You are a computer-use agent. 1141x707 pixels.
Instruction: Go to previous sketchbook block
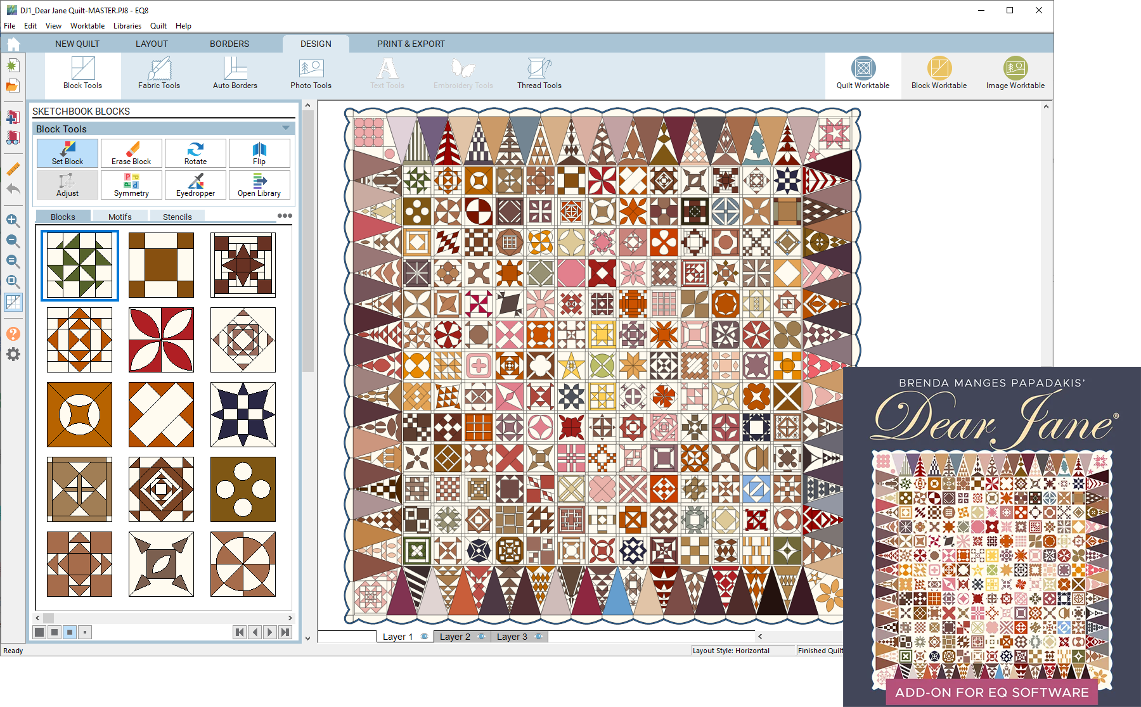coord(255,632)
